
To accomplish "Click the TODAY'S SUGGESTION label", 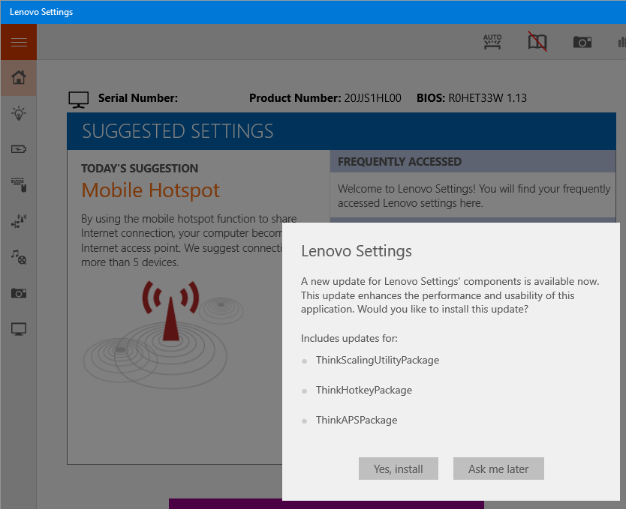I will 140,168.
